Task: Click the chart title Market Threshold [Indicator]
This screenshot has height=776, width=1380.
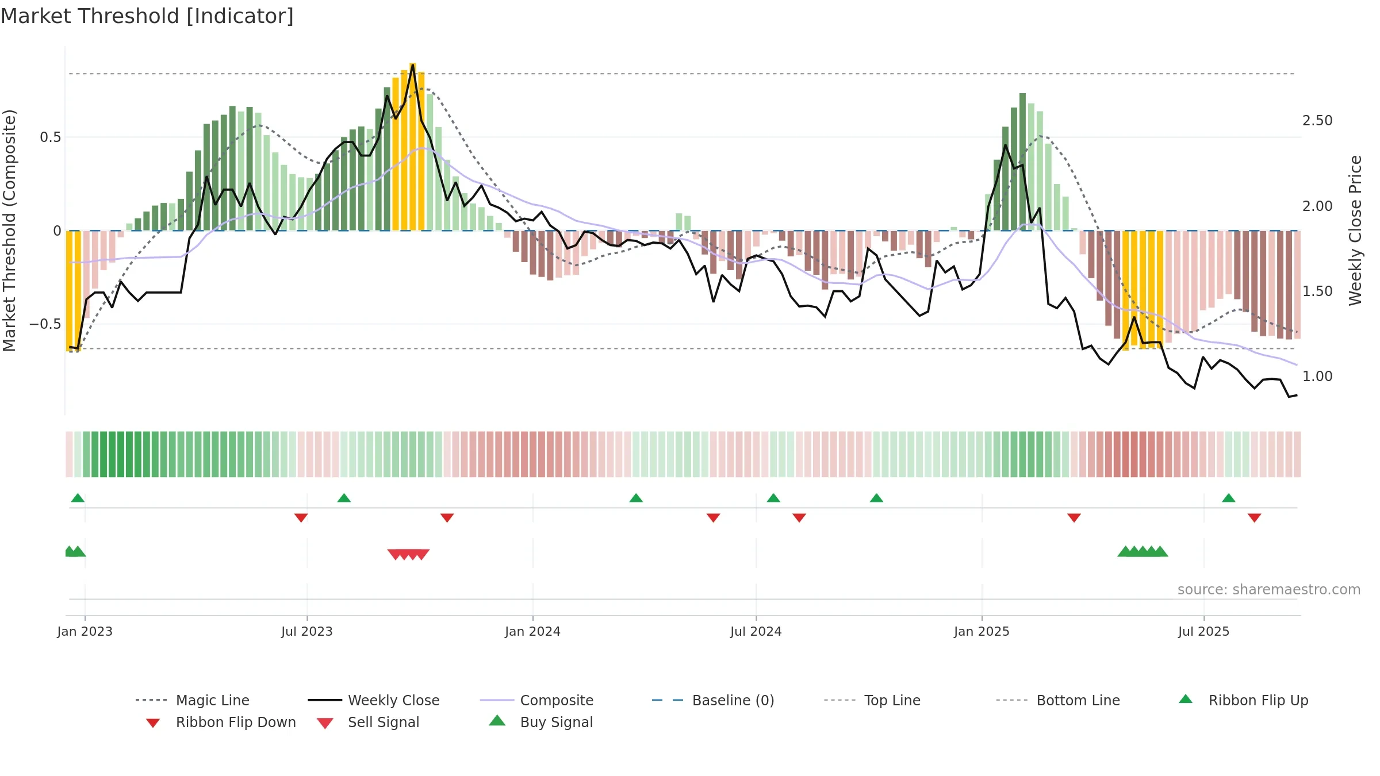Action: [147, 16]
